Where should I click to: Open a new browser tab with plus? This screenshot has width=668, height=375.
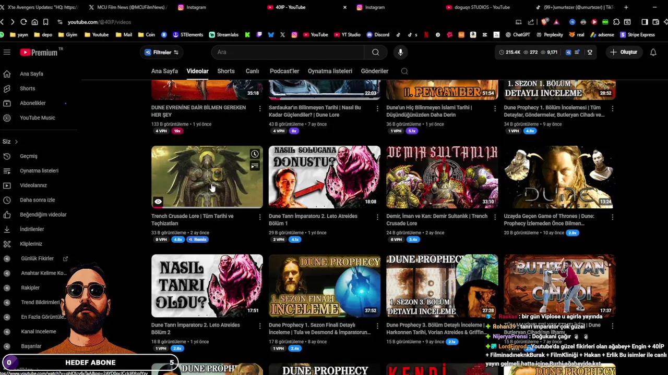point(626,7)
